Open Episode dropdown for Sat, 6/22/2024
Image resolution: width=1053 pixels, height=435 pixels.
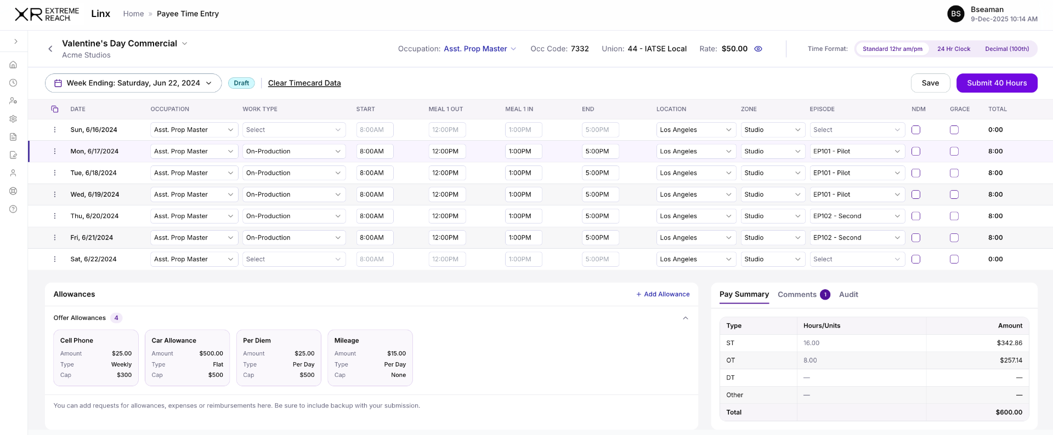(x=857, y=259)
